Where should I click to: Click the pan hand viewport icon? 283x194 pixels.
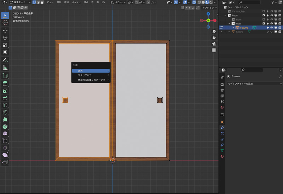pyautogui.click(x=214, y=38)
